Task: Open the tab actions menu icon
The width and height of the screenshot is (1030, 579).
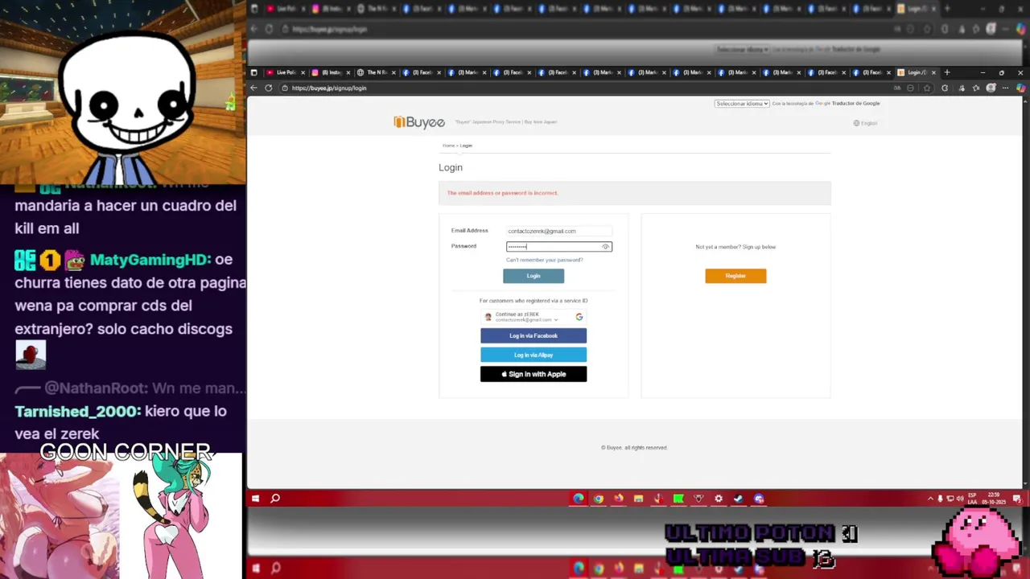Action: click(253, 72)
